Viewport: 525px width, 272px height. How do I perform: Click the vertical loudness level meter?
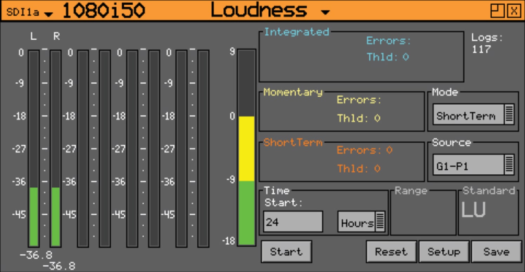(246, 148)
